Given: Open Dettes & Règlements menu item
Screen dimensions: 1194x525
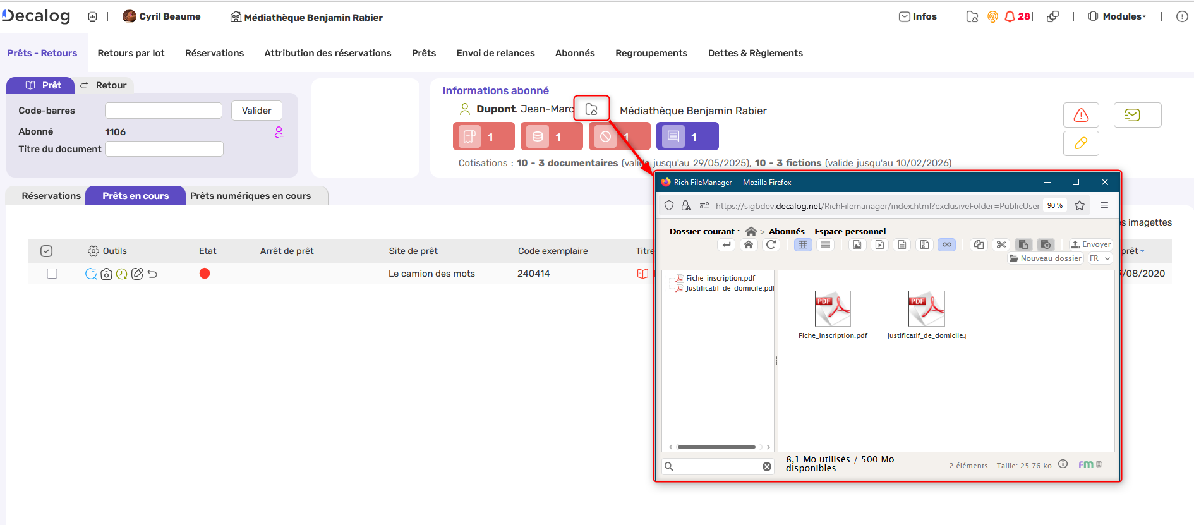Looking at the screenshot, I should click(755, 53).
